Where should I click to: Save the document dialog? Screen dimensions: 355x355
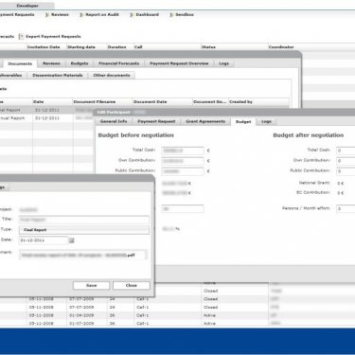click(x=91, y=286)
